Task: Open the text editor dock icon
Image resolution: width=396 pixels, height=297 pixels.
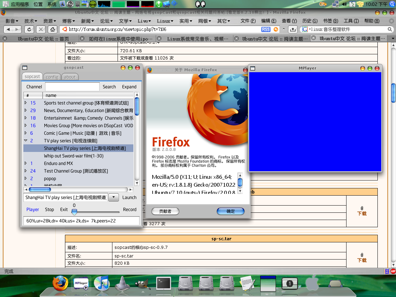Action: point(247,283)
